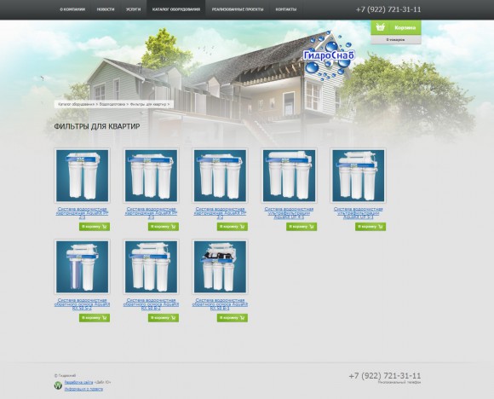Screen dimensions: 494x399
Task: Click Каталог оборудования breadcrumb link
Action: 76,104
